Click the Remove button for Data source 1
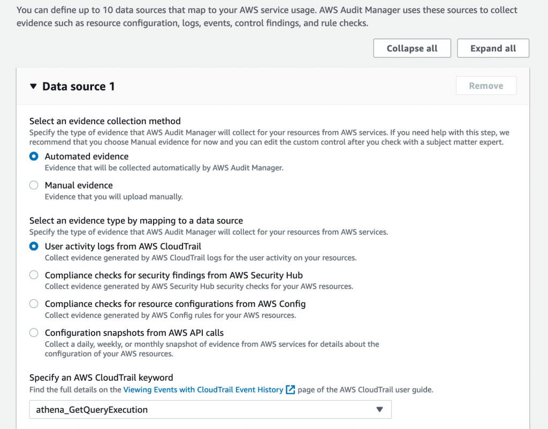Screen dimensions: 548x429 pyautogui.click(x=486, y=86)
